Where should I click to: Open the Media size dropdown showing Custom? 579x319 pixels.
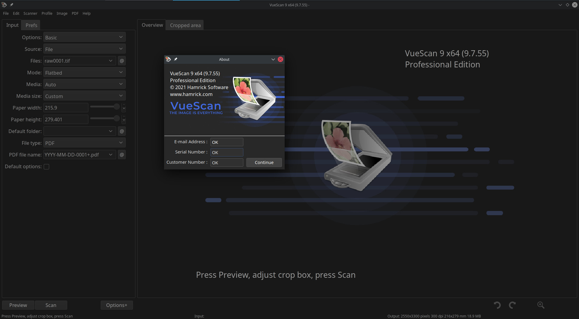tap(84, 96)
